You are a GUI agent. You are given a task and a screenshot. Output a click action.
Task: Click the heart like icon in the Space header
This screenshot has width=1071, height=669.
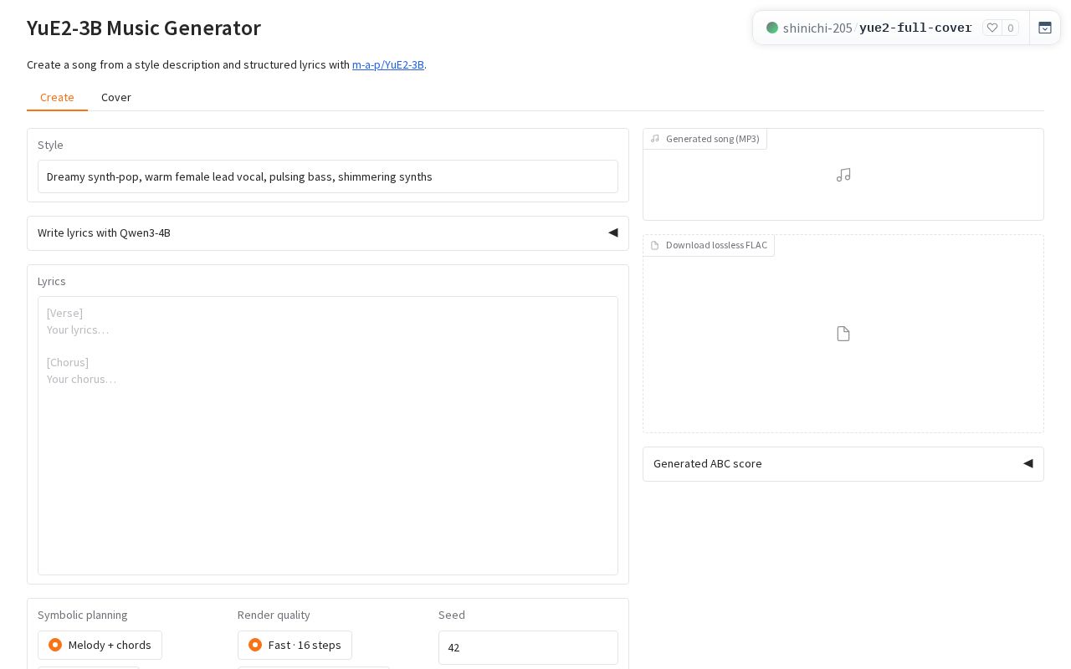tap(992, 28)
